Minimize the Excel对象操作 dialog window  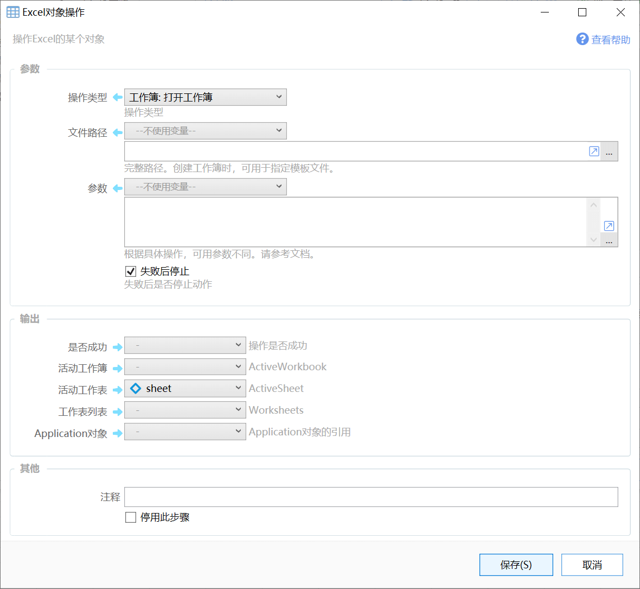click(x=545, y=12)
